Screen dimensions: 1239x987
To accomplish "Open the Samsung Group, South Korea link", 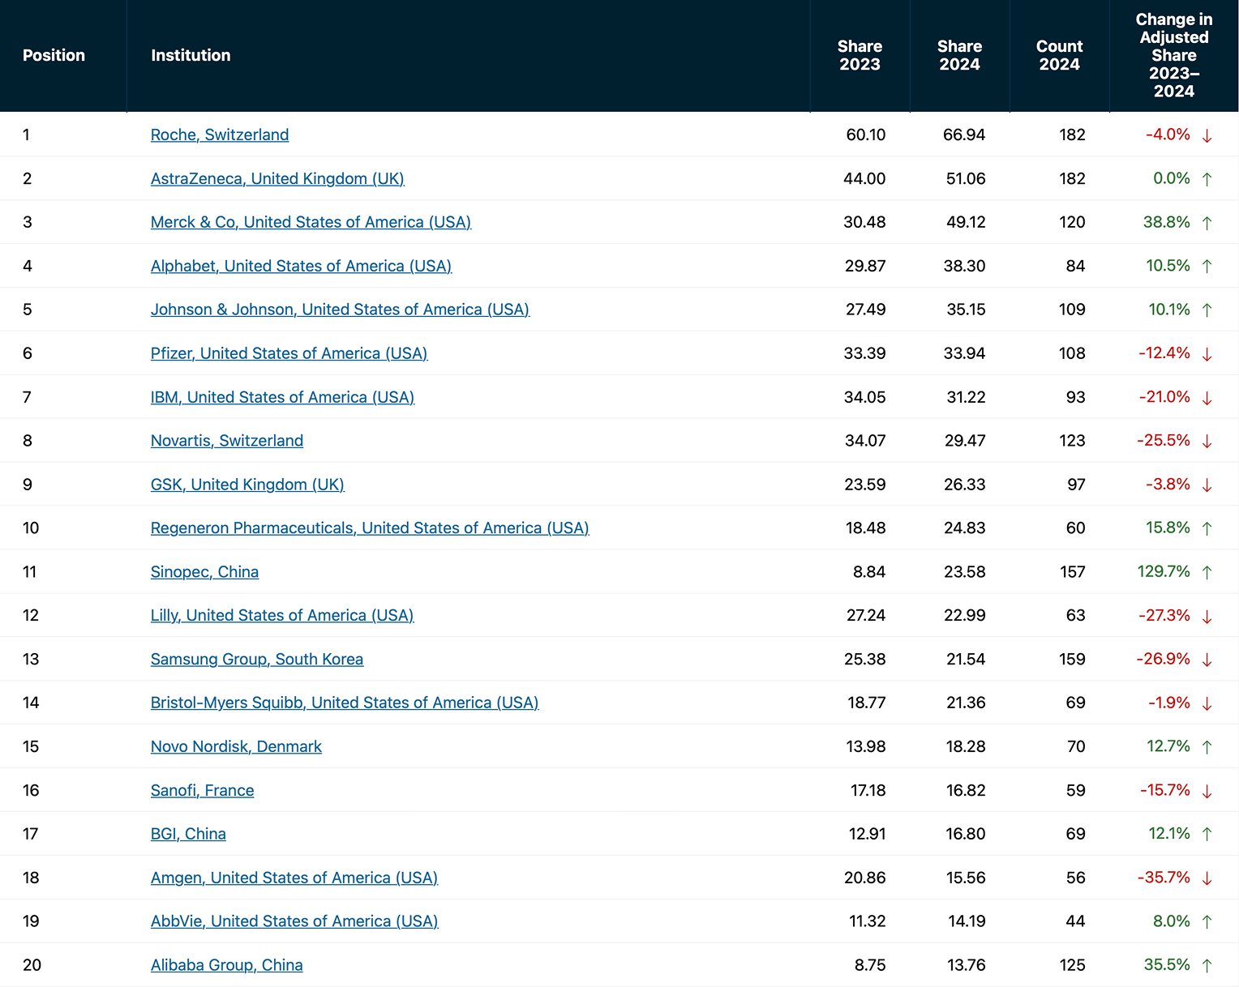I will tap(257, 660).
